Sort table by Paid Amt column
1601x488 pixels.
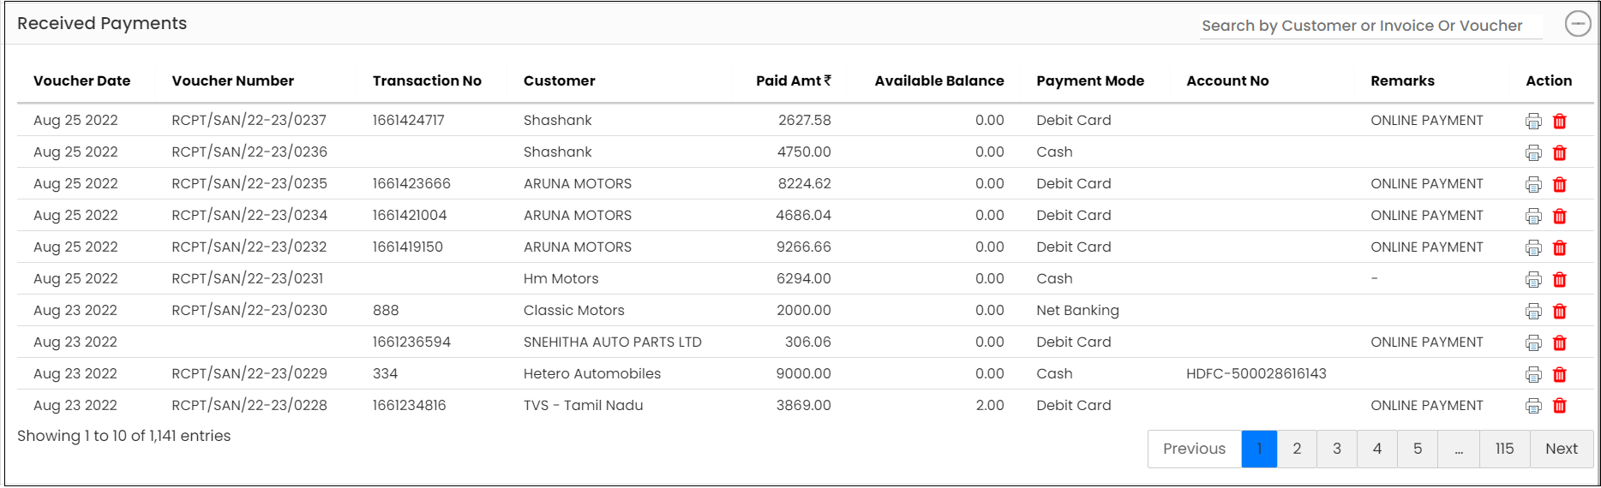click(x=794, y=80)
